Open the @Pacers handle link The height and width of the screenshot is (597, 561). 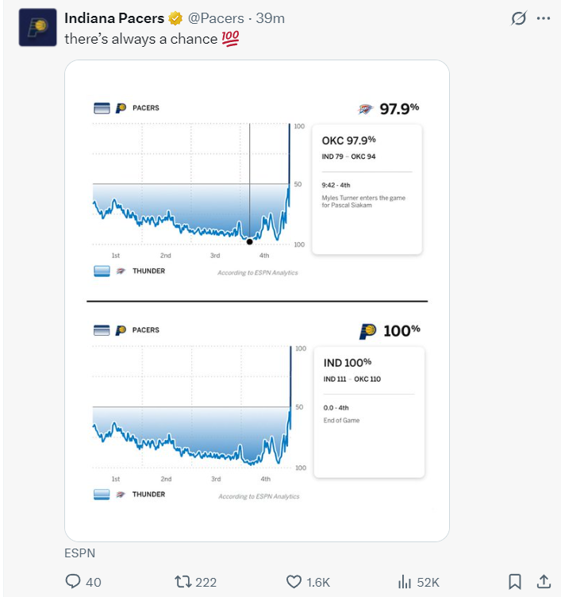(216, 18)
